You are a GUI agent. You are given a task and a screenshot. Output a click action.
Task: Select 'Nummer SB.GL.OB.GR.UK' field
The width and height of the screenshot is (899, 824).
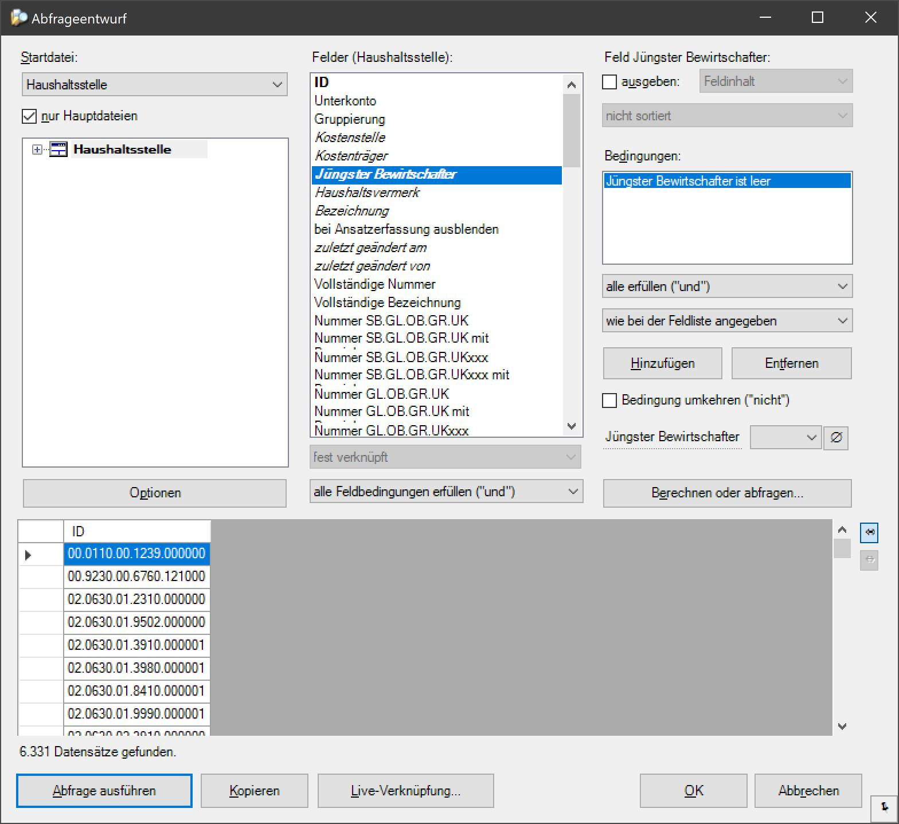[437, 321]
